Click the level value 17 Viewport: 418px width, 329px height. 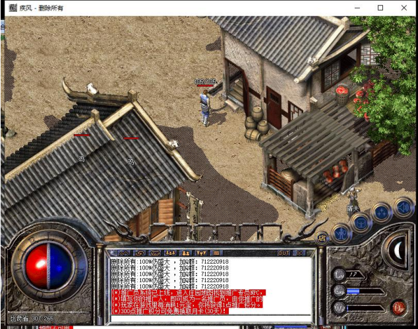(x=353, y=274)
